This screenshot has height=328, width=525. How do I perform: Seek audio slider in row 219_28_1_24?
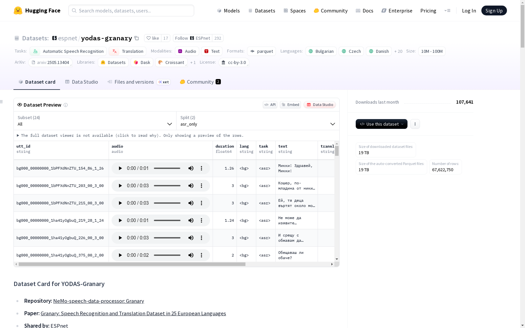(167, 220)
